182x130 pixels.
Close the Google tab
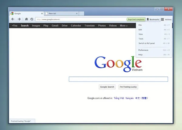[x=42, y=13]
